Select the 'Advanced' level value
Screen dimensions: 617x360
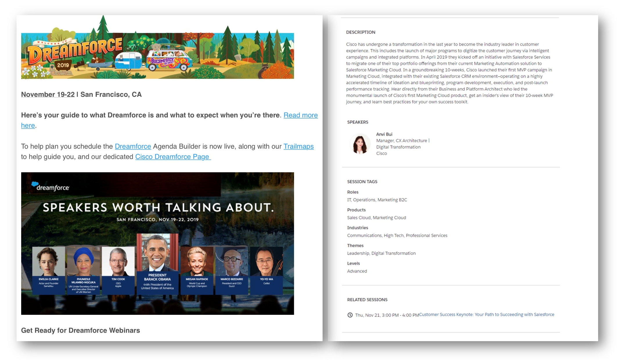coord(357,271)
